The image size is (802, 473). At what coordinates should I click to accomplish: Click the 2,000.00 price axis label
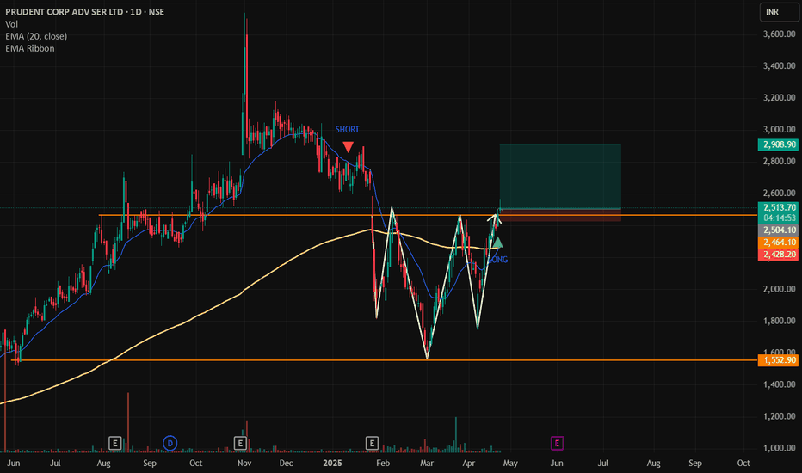[779, 289]
